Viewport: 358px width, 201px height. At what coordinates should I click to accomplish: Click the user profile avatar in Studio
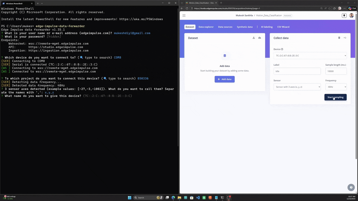tap(351, 16)
